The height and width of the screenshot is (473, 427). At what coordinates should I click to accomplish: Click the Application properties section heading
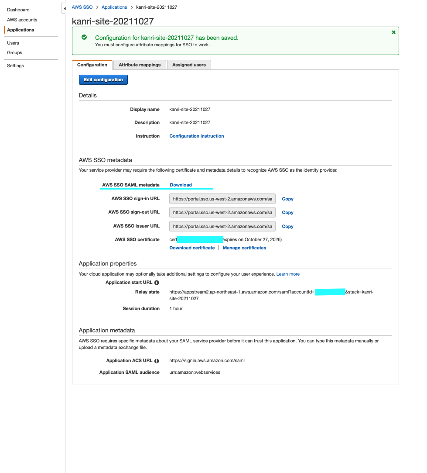click(x=108, y=263)
